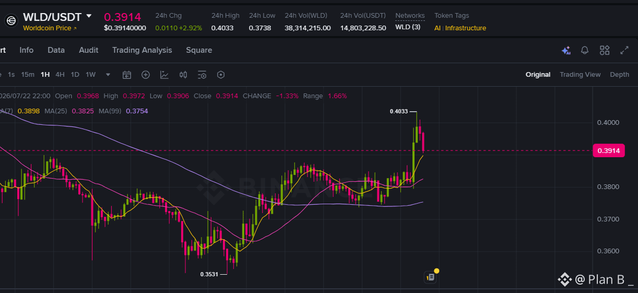Screen dimensions: 638x293
Task: Click the 0.3600 price axis label
Action: pos(608,251)
